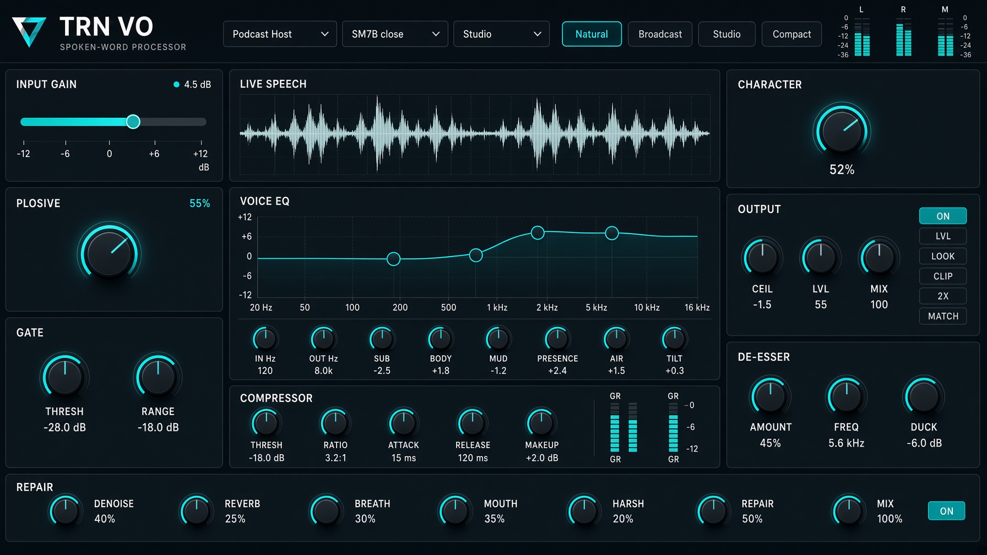Click the Gate RANGE knob
Viewport: 987px width, 555px height.
(158, 376)
